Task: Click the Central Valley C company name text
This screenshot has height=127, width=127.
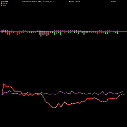Action: click(74, 2)
